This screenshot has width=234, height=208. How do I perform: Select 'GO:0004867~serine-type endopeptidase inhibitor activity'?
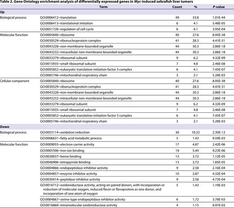[82, 199]
